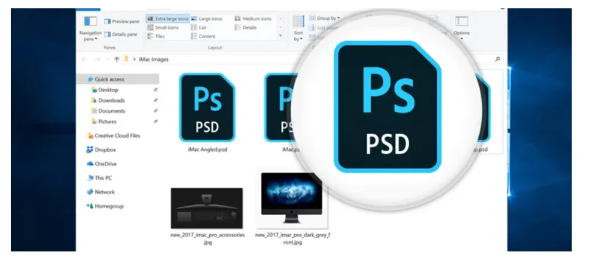The image size is (589, 261).
Task: Click the folder icon in address bar
Action: tap(127, 59)
